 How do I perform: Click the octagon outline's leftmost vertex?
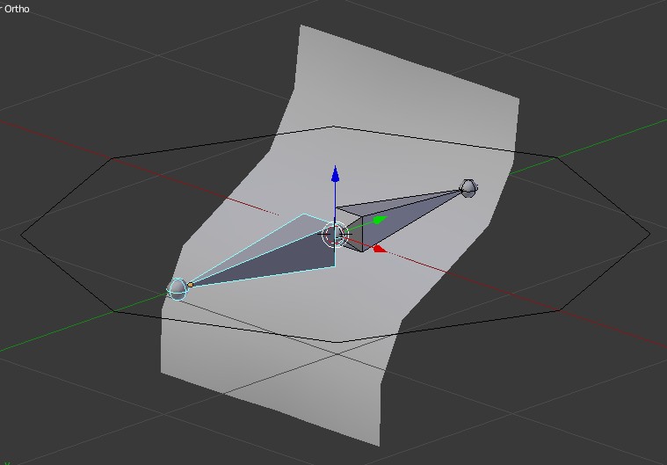(21, 234)
